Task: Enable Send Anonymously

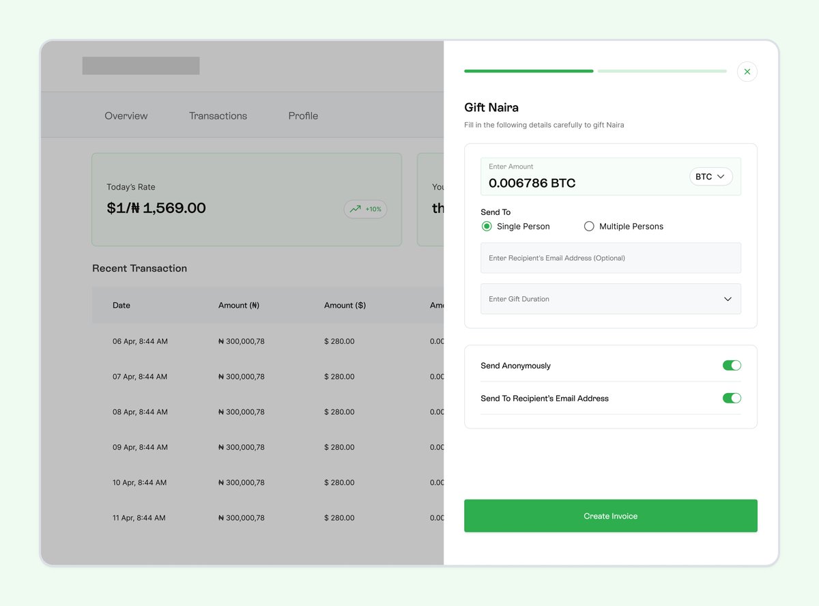Action: (731, 365)
